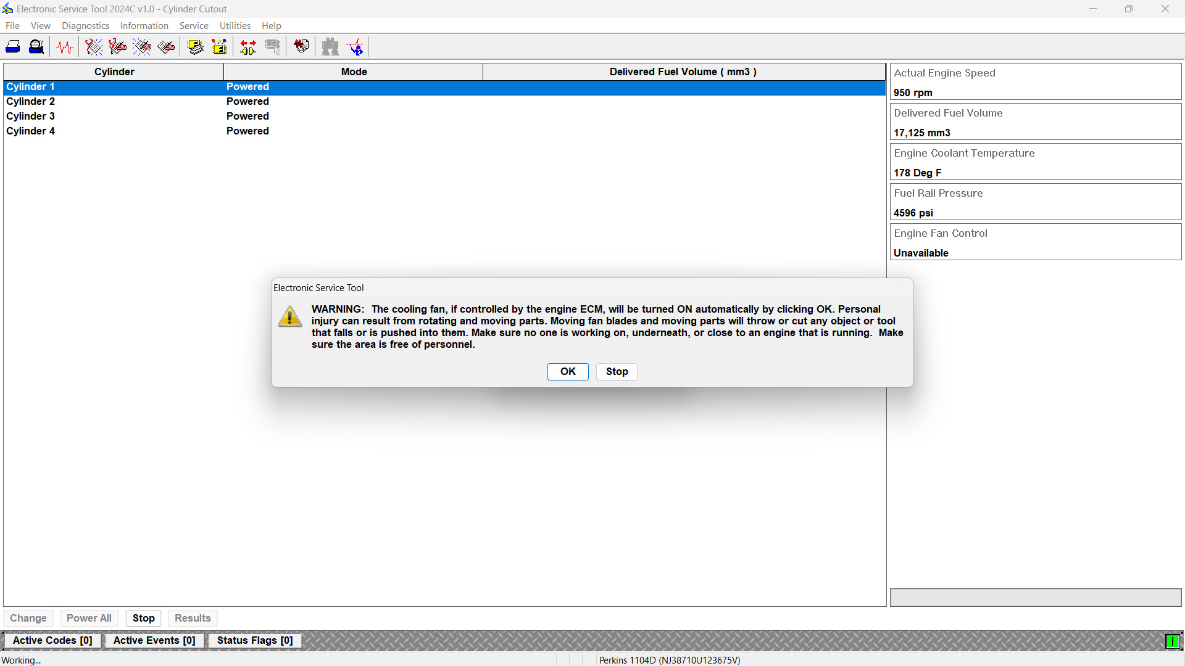Screen dimensions: 1185x666
Task: Open Active Diagnostic Codes stethoscope icon
Action: click(94, 47)
